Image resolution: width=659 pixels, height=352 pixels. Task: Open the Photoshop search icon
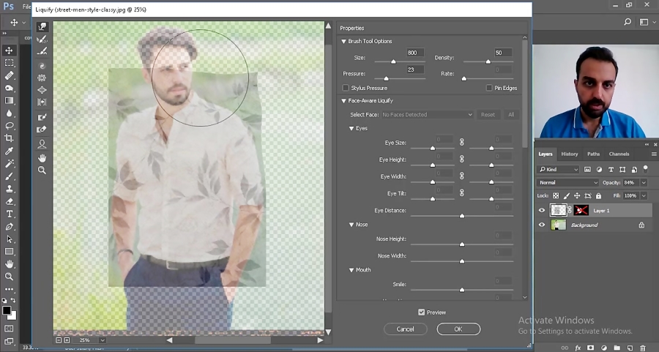[628, 22]
